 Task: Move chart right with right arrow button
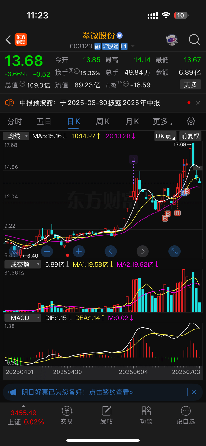click(x=143, y=251)
